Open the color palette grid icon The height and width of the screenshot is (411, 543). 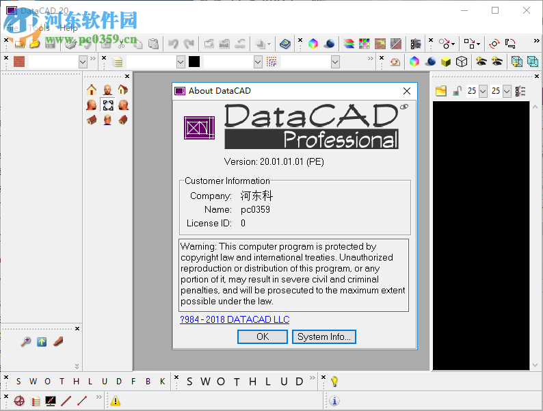pos(365,44)
